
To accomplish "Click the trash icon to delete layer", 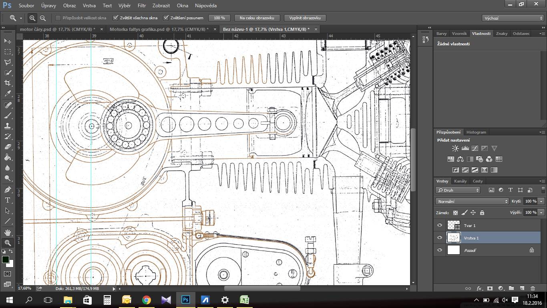I will 533,288.
